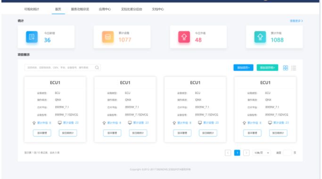Viewport: 322px width, 179px height.
Task: Click upgrade arrow icon on last ECU1 card
Action: pos(244,123)
